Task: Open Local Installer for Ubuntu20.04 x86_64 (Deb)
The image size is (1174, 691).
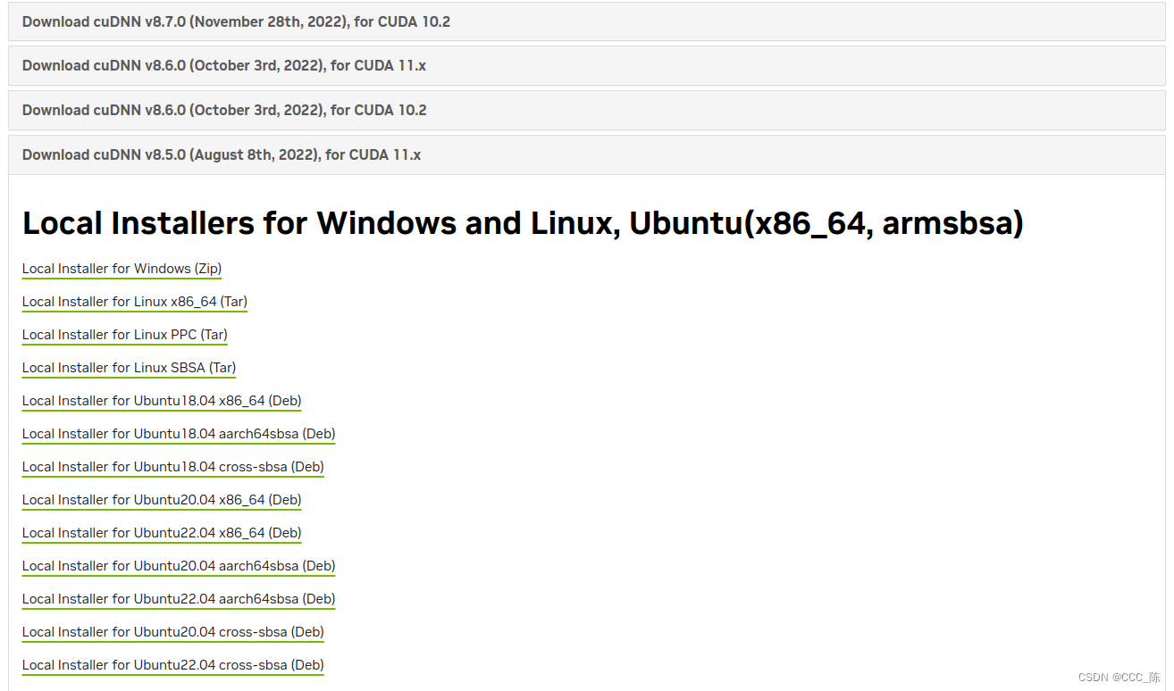Action: coord(161,499)
